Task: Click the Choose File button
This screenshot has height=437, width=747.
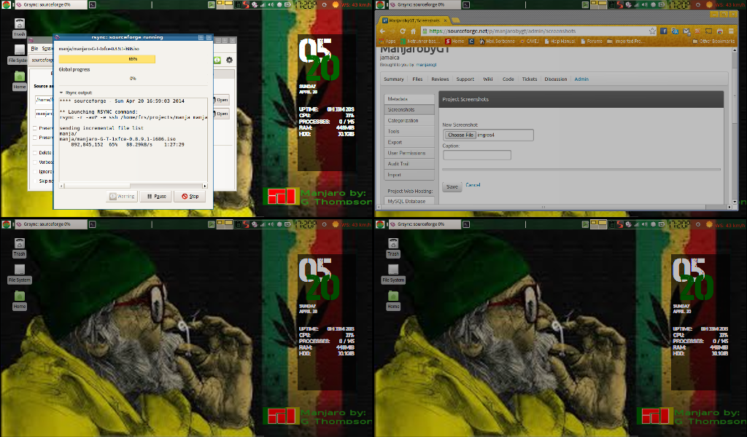Action: point(460,135)
